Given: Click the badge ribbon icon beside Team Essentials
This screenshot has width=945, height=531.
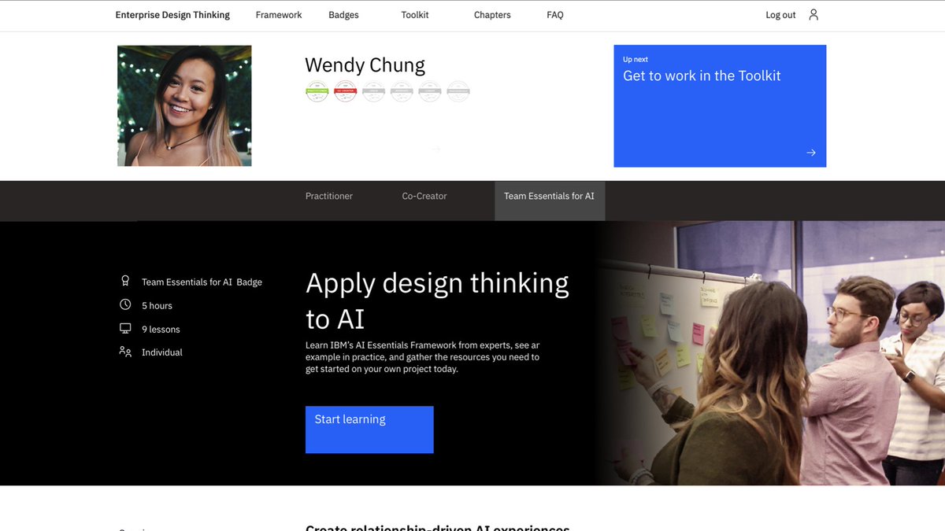Looking at the screenshot, I should [125, 281].
